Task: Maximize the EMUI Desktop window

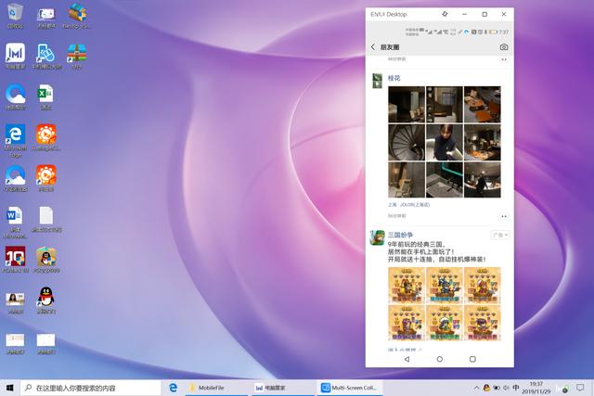Action: coord(484,14)
